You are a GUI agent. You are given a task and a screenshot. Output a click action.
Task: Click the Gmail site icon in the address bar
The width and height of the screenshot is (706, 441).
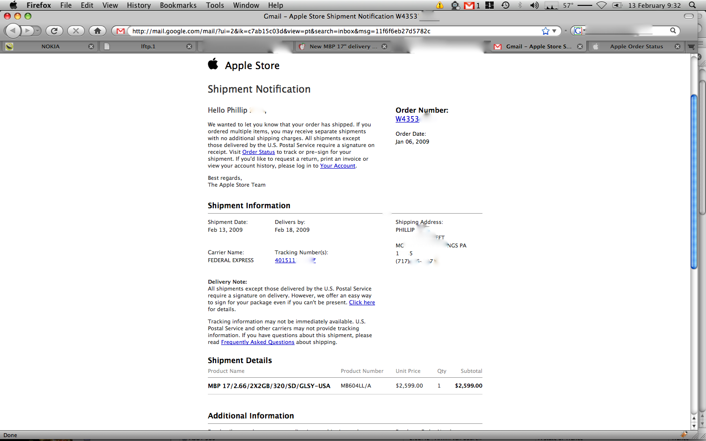[120, 31]
